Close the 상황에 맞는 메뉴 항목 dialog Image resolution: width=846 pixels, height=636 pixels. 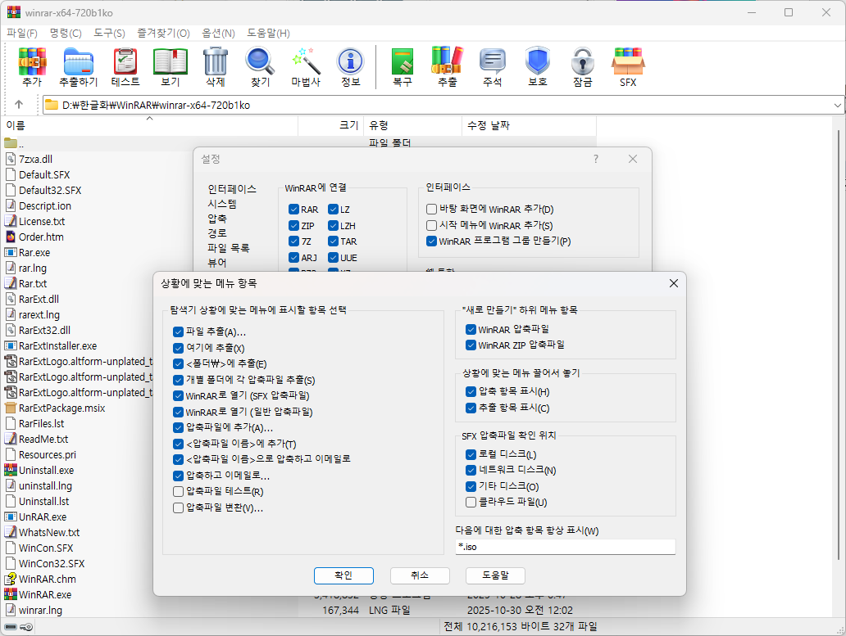coord(673,283)
